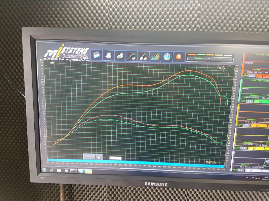Click the 'REPROG MF' run label
This screenshot has width=269, height=201.
[249, 63]
